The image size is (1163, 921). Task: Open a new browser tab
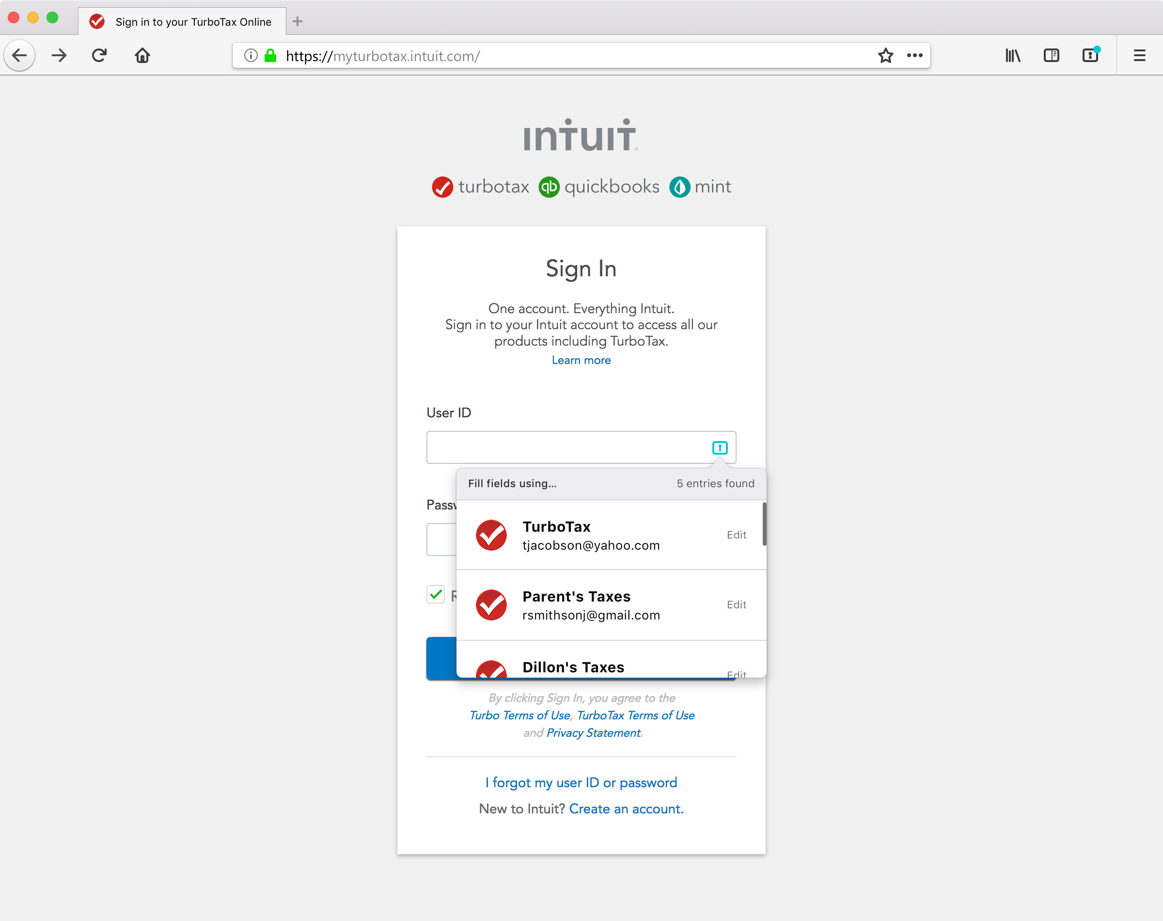[297, 21]
